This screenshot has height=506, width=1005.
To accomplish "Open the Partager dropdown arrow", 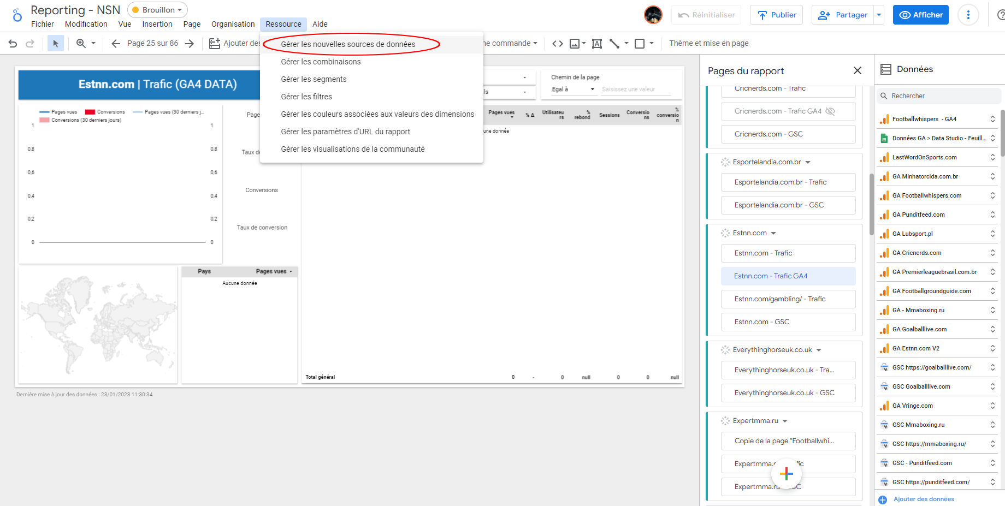I will 879,15.
